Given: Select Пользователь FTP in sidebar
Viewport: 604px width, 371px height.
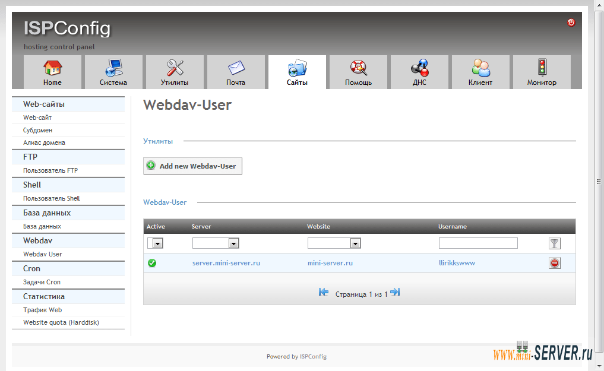Looking at the screenshot, I should point(50,170).
